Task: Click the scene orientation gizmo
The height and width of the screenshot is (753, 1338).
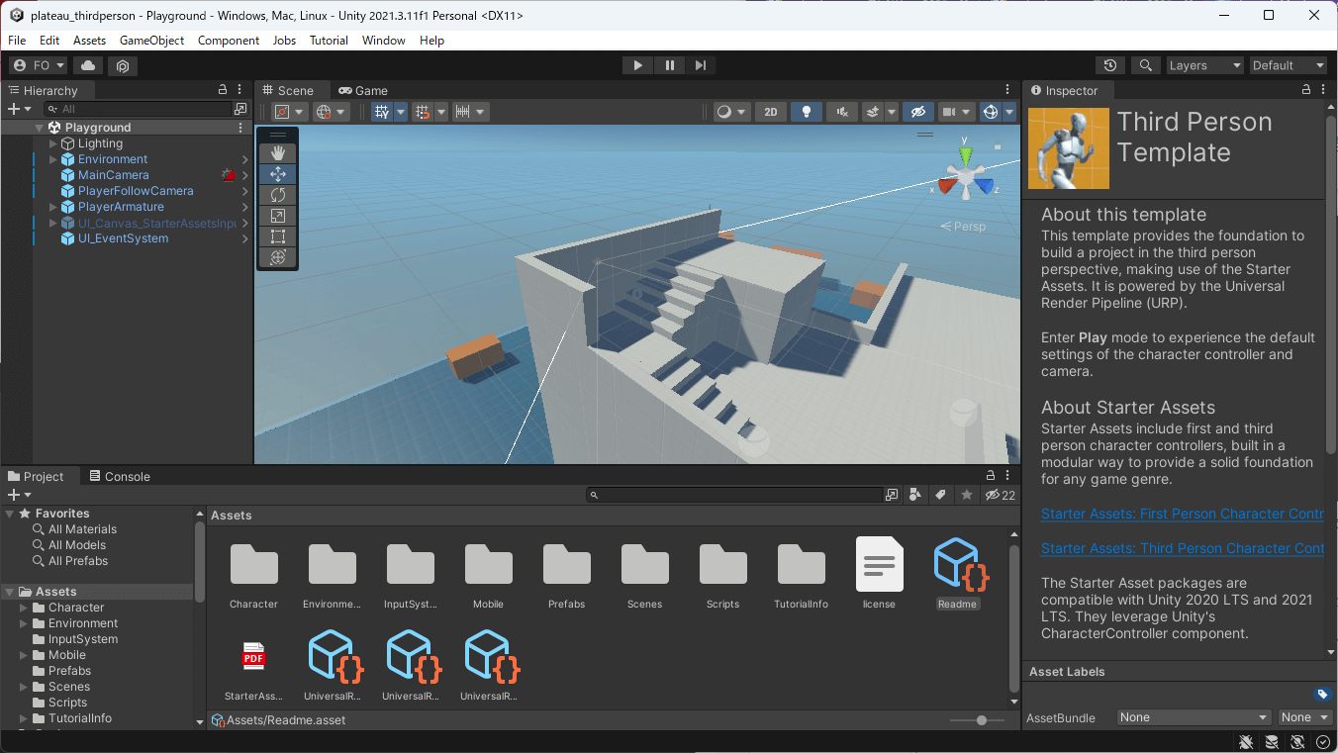Action: pos(966,172)
